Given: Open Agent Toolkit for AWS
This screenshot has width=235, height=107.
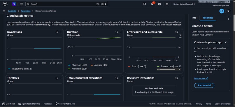Looking at the screenshot, I should tap(29, 104).
